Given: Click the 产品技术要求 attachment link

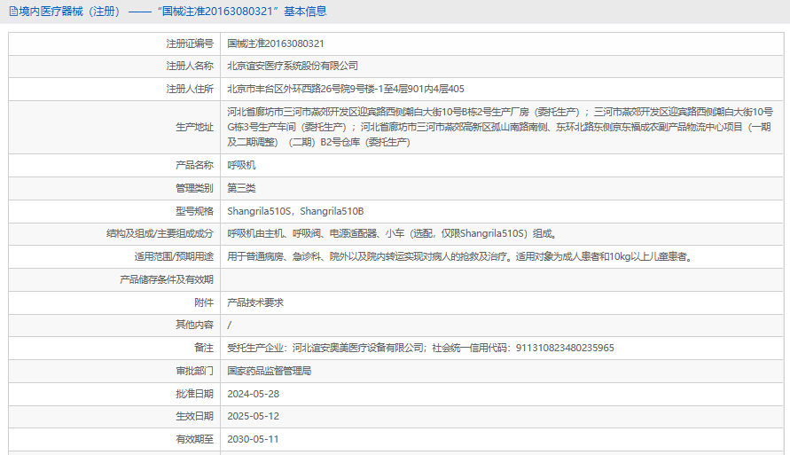Looking at the screenshot, I should tap(255, 302).
